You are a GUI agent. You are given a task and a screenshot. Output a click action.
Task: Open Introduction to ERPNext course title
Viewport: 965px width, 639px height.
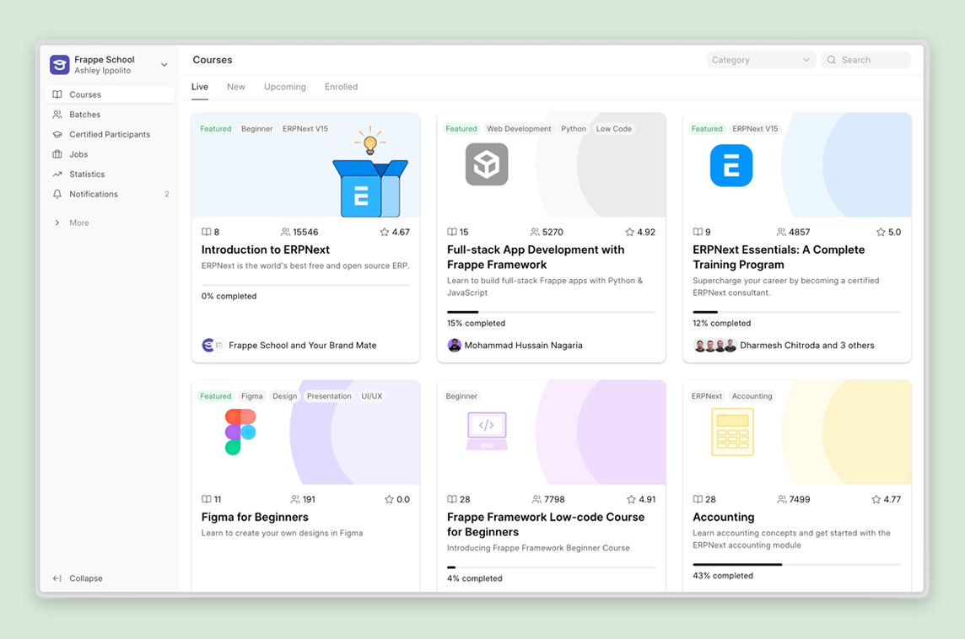click(x=265, y=250)
